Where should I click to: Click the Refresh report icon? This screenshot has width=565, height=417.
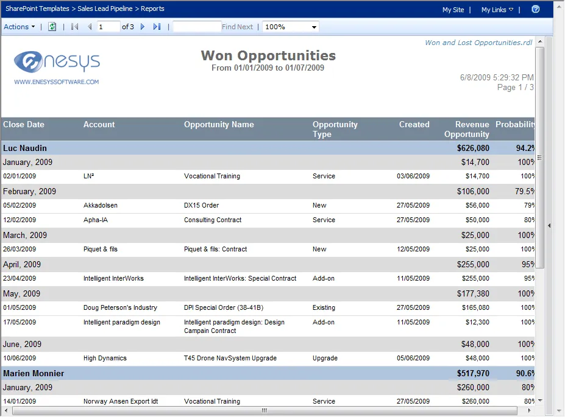tap(52, 27)
